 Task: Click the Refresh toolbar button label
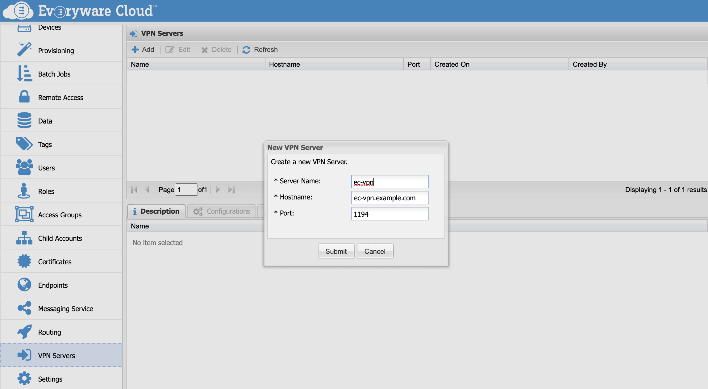[266, 50]
